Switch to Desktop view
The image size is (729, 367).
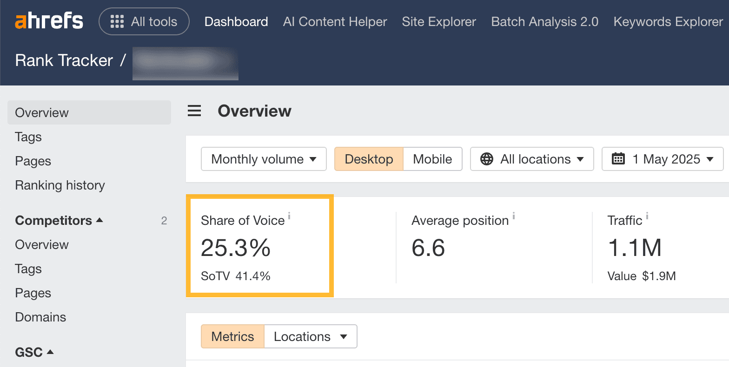[369, 159]
